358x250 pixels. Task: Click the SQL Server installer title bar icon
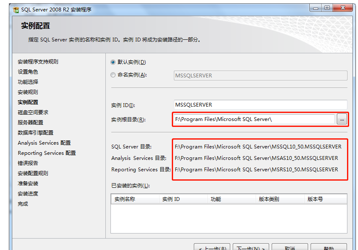(16, 10)
